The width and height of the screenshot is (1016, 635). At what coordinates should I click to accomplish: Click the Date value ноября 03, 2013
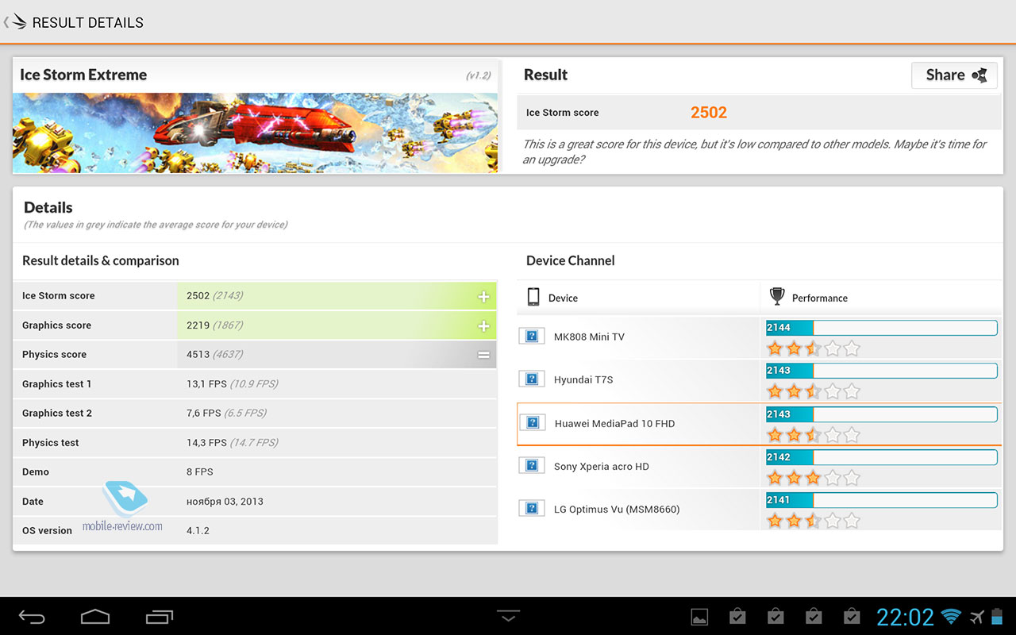[x=225, y=502]
